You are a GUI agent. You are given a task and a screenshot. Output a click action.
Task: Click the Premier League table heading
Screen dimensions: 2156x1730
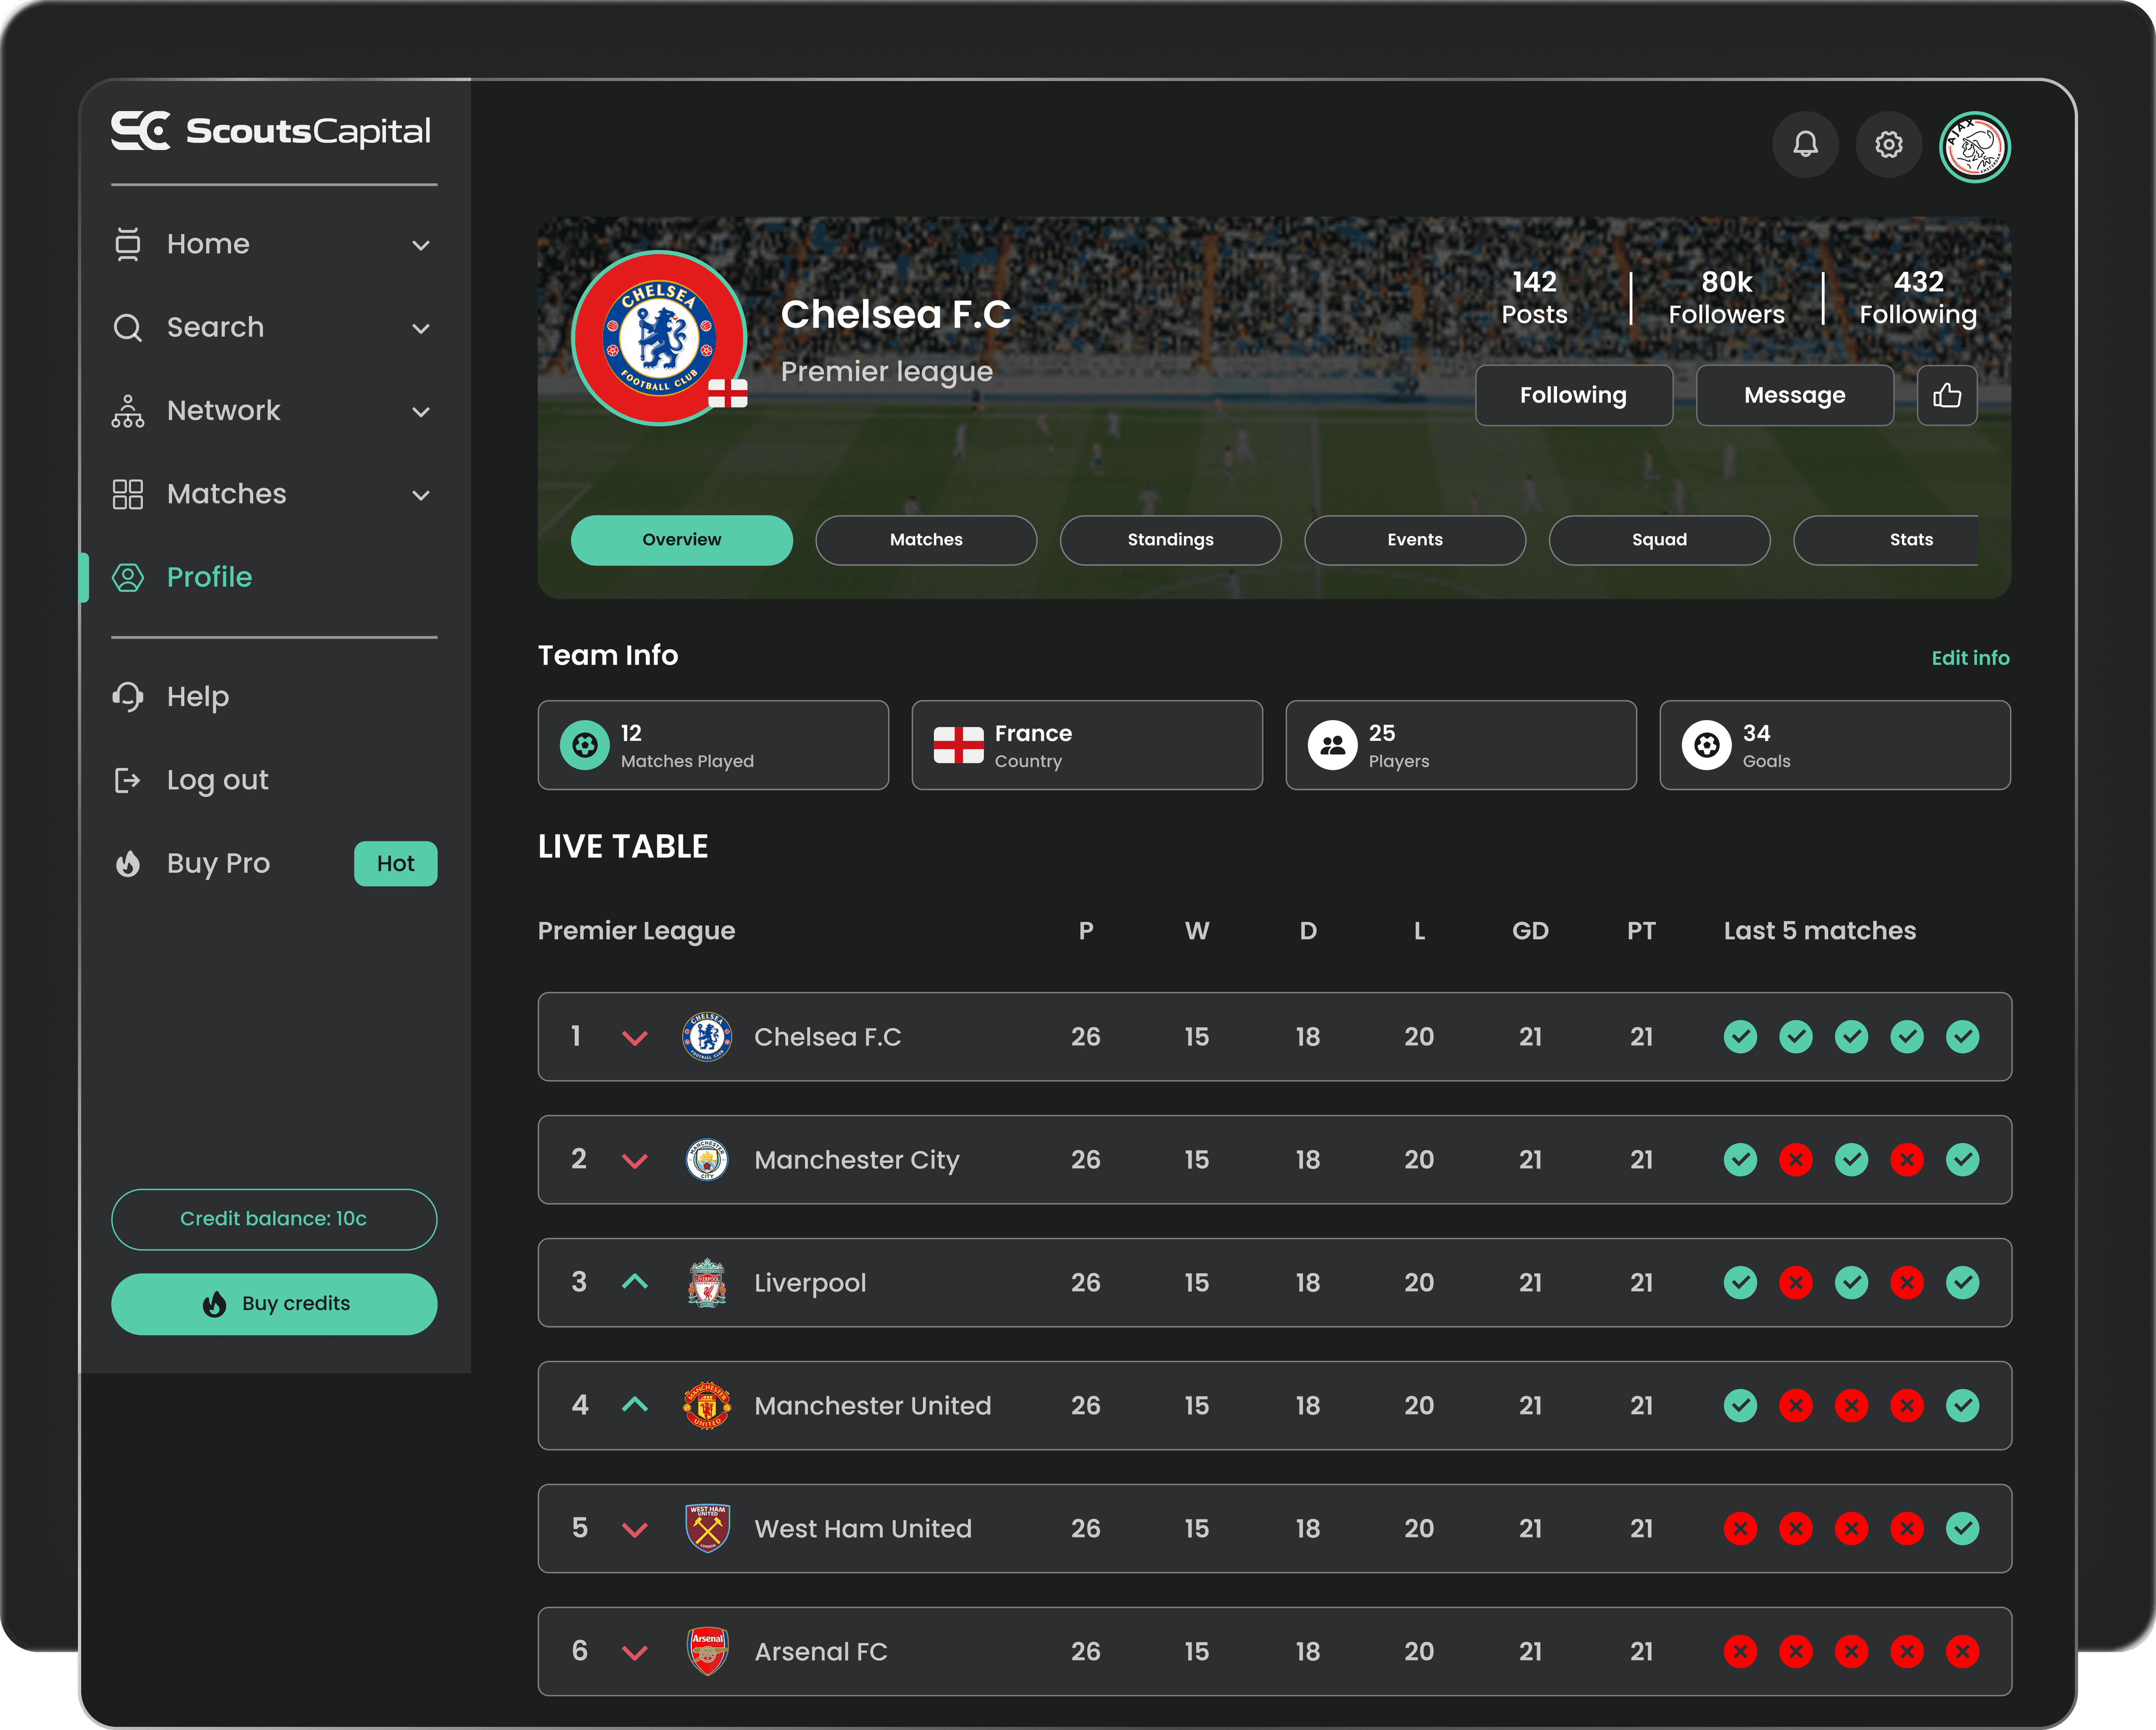(x=636, y=931)
